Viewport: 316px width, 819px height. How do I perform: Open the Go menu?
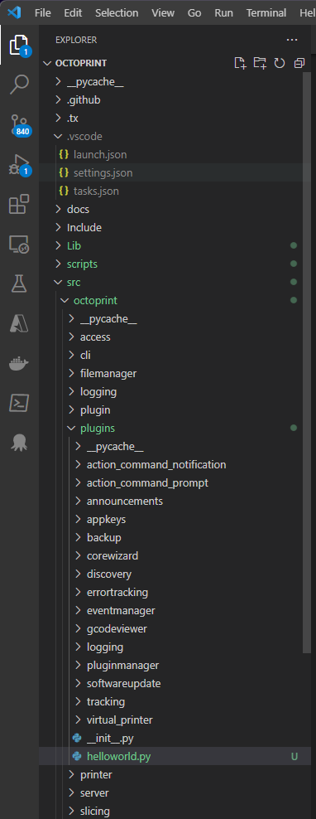pyautogui.click(x=194, y=12)
